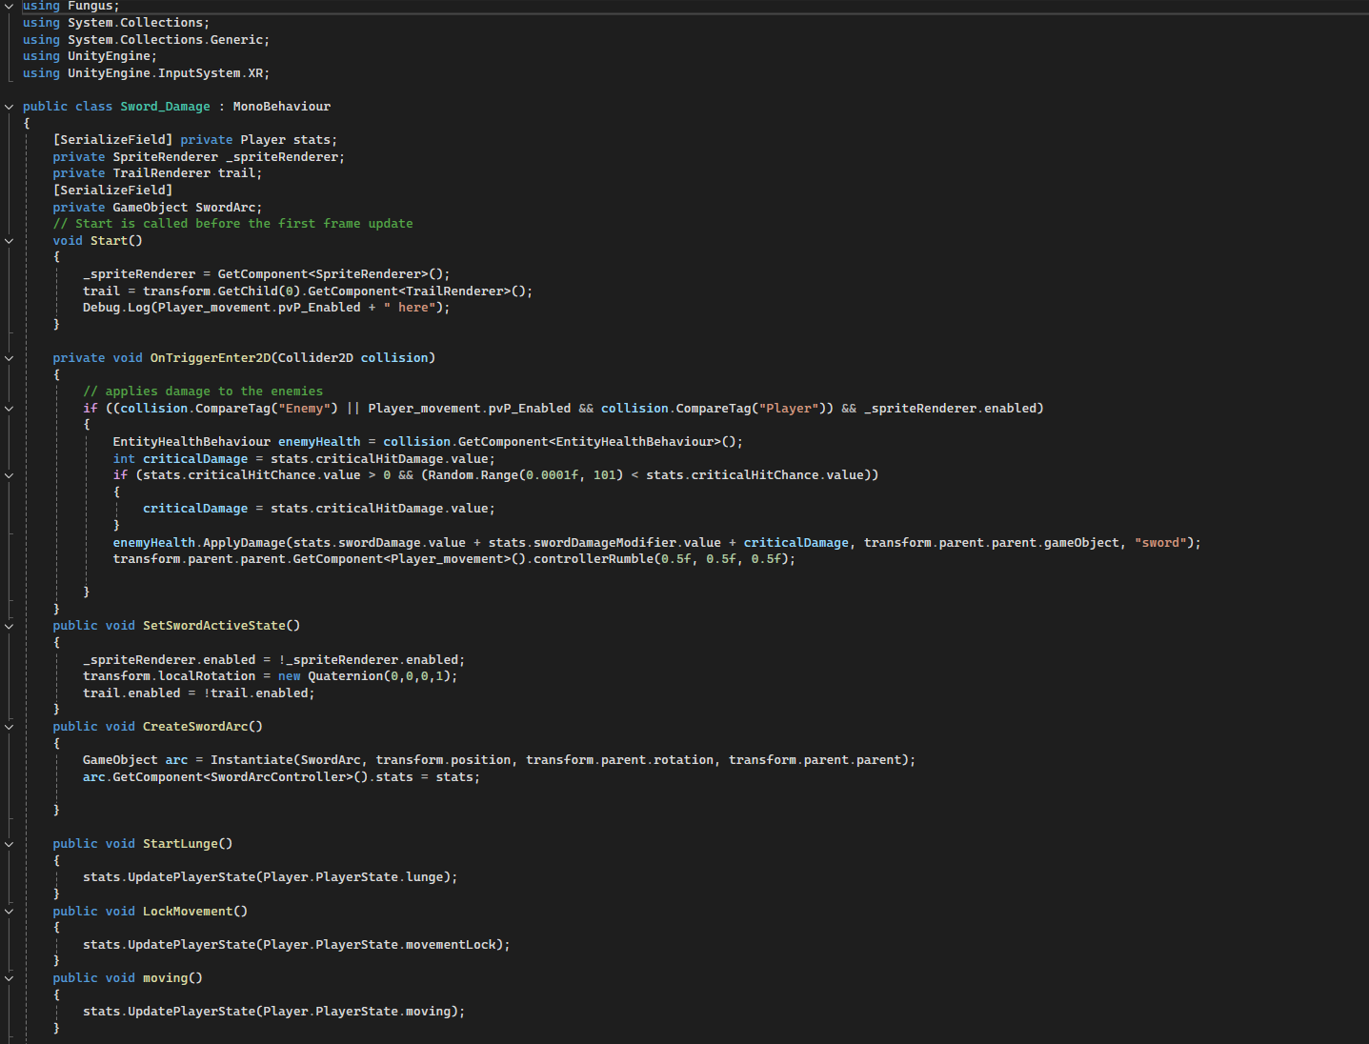The width and height of the screenshot is (1369, 1044).
Task: Click the "sword" string argument
Action: [x=1159, y=542]
